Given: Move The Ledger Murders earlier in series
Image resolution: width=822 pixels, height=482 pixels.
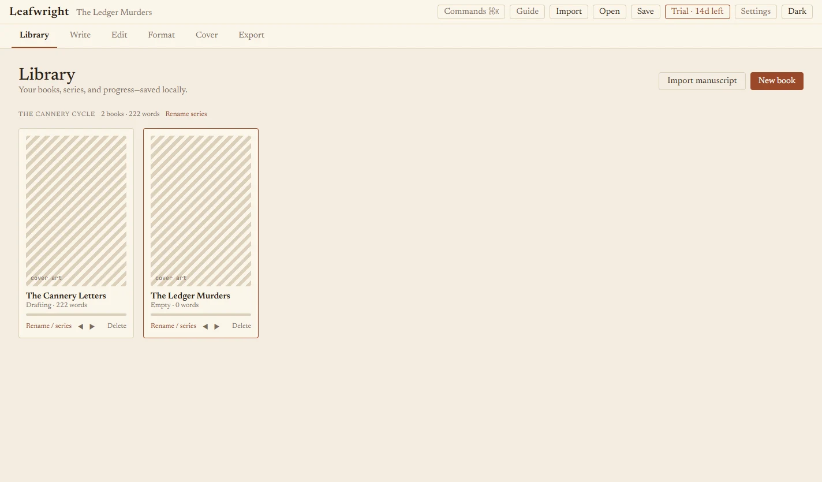Looking at the screenshot, I should click(206, 327).
